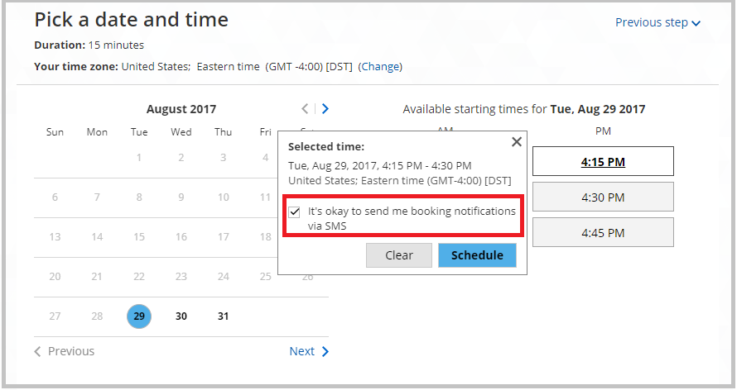Select the 4:30 PM time slot

click(x=603, y=197)
